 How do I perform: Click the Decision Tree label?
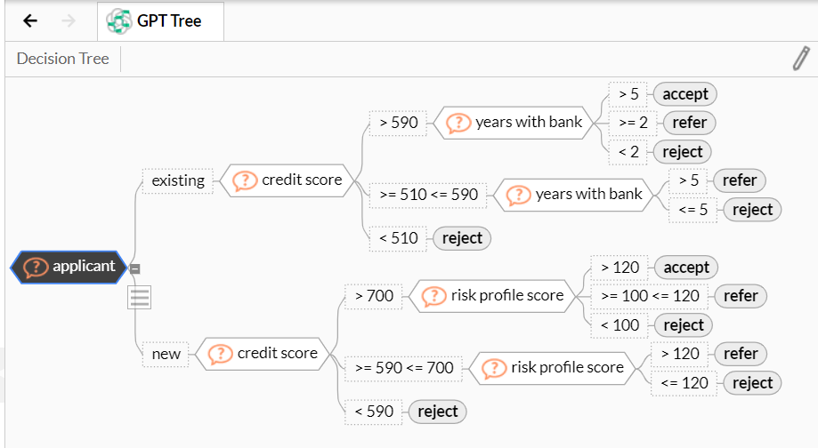pos(62,59)
